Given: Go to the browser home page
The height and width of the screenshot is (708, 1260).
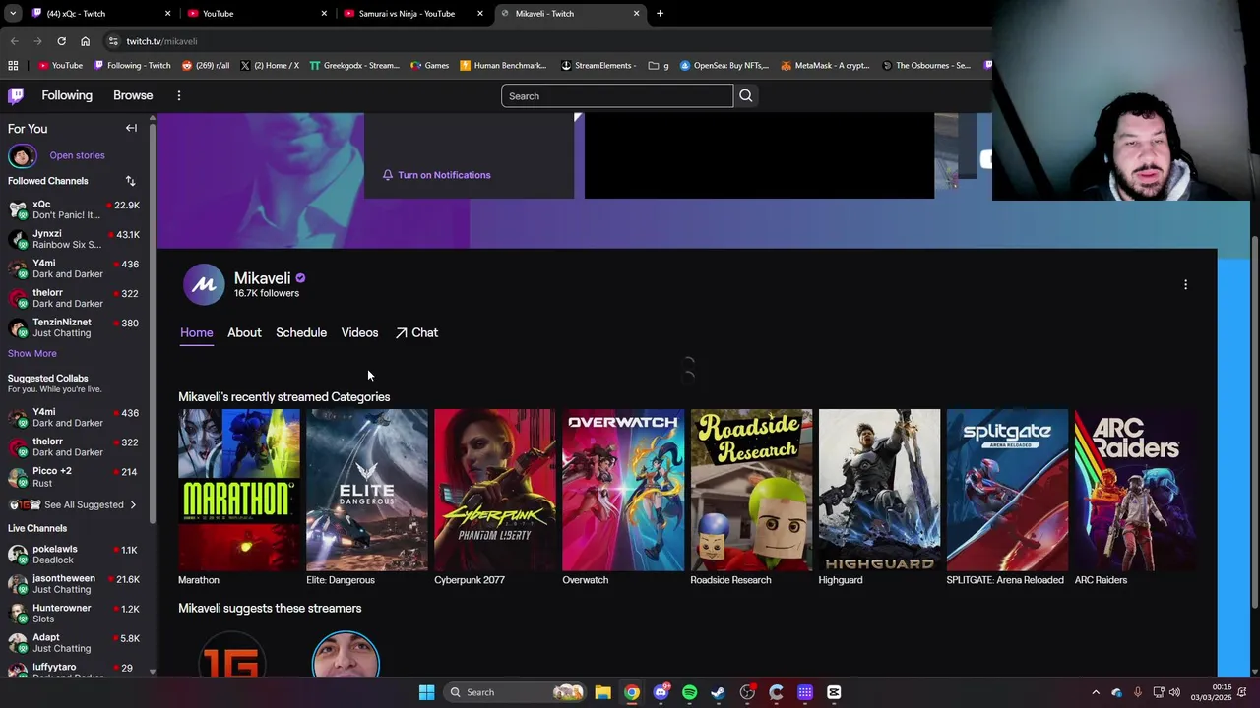Looking at the screenshot, I should click(85, 41).
